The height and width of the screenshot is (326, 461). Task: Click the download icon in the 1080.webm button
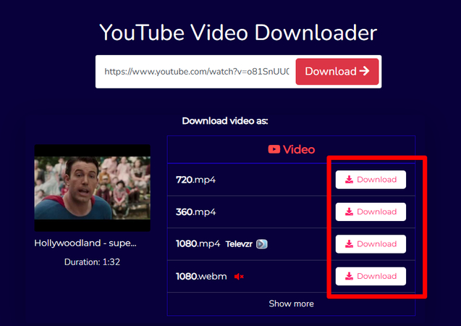click(x=349, y=276)
